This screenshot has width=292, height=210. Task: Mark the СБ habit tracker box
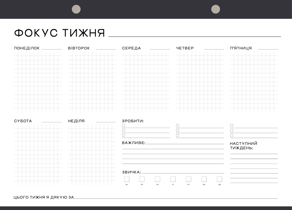click(x=204, y=179)
